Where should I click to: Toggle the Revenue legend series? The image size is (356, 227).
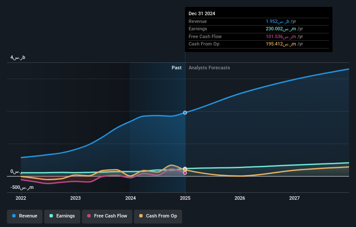pos(25,216)
